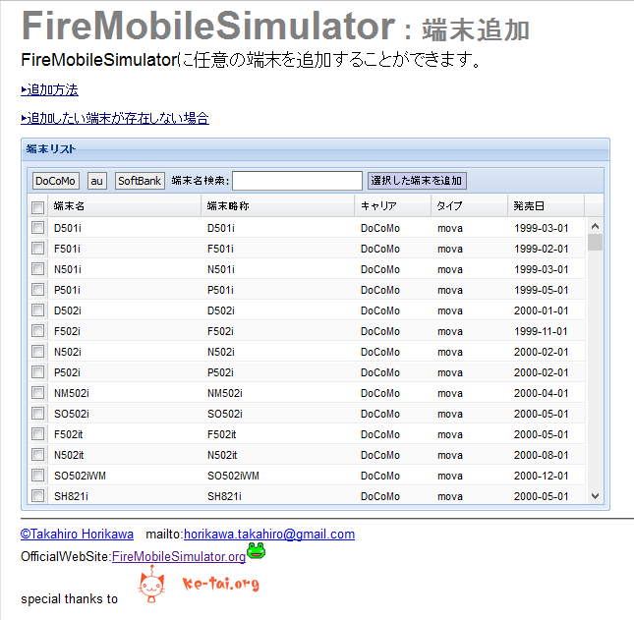Image resolution: width=634 pixels, height=620 pixels.
Task: Check the F502i row checkbox
Action: (x=38, y=330)
